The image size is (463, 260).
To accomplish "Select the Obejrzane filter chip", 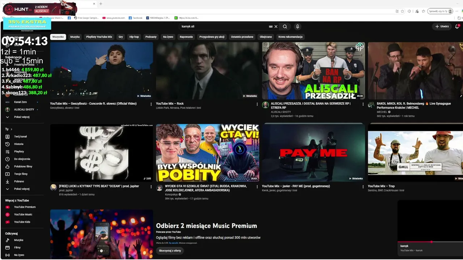I will pyautogui.click(x=266, y=37).
